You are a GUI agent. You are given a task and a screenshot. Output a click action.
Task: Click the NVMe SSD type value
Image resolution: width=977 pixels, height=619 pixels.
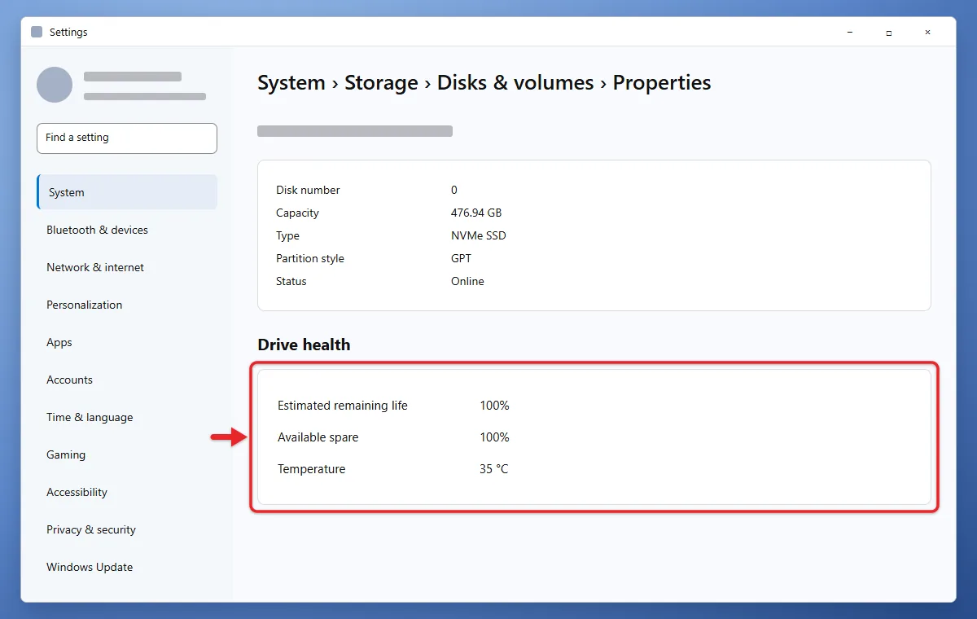point(479,235)
